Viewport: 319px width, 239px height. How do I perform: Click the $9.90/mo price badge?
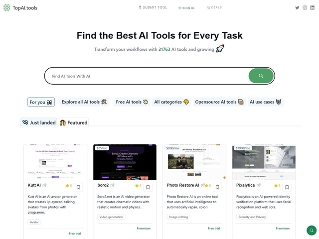172,148
